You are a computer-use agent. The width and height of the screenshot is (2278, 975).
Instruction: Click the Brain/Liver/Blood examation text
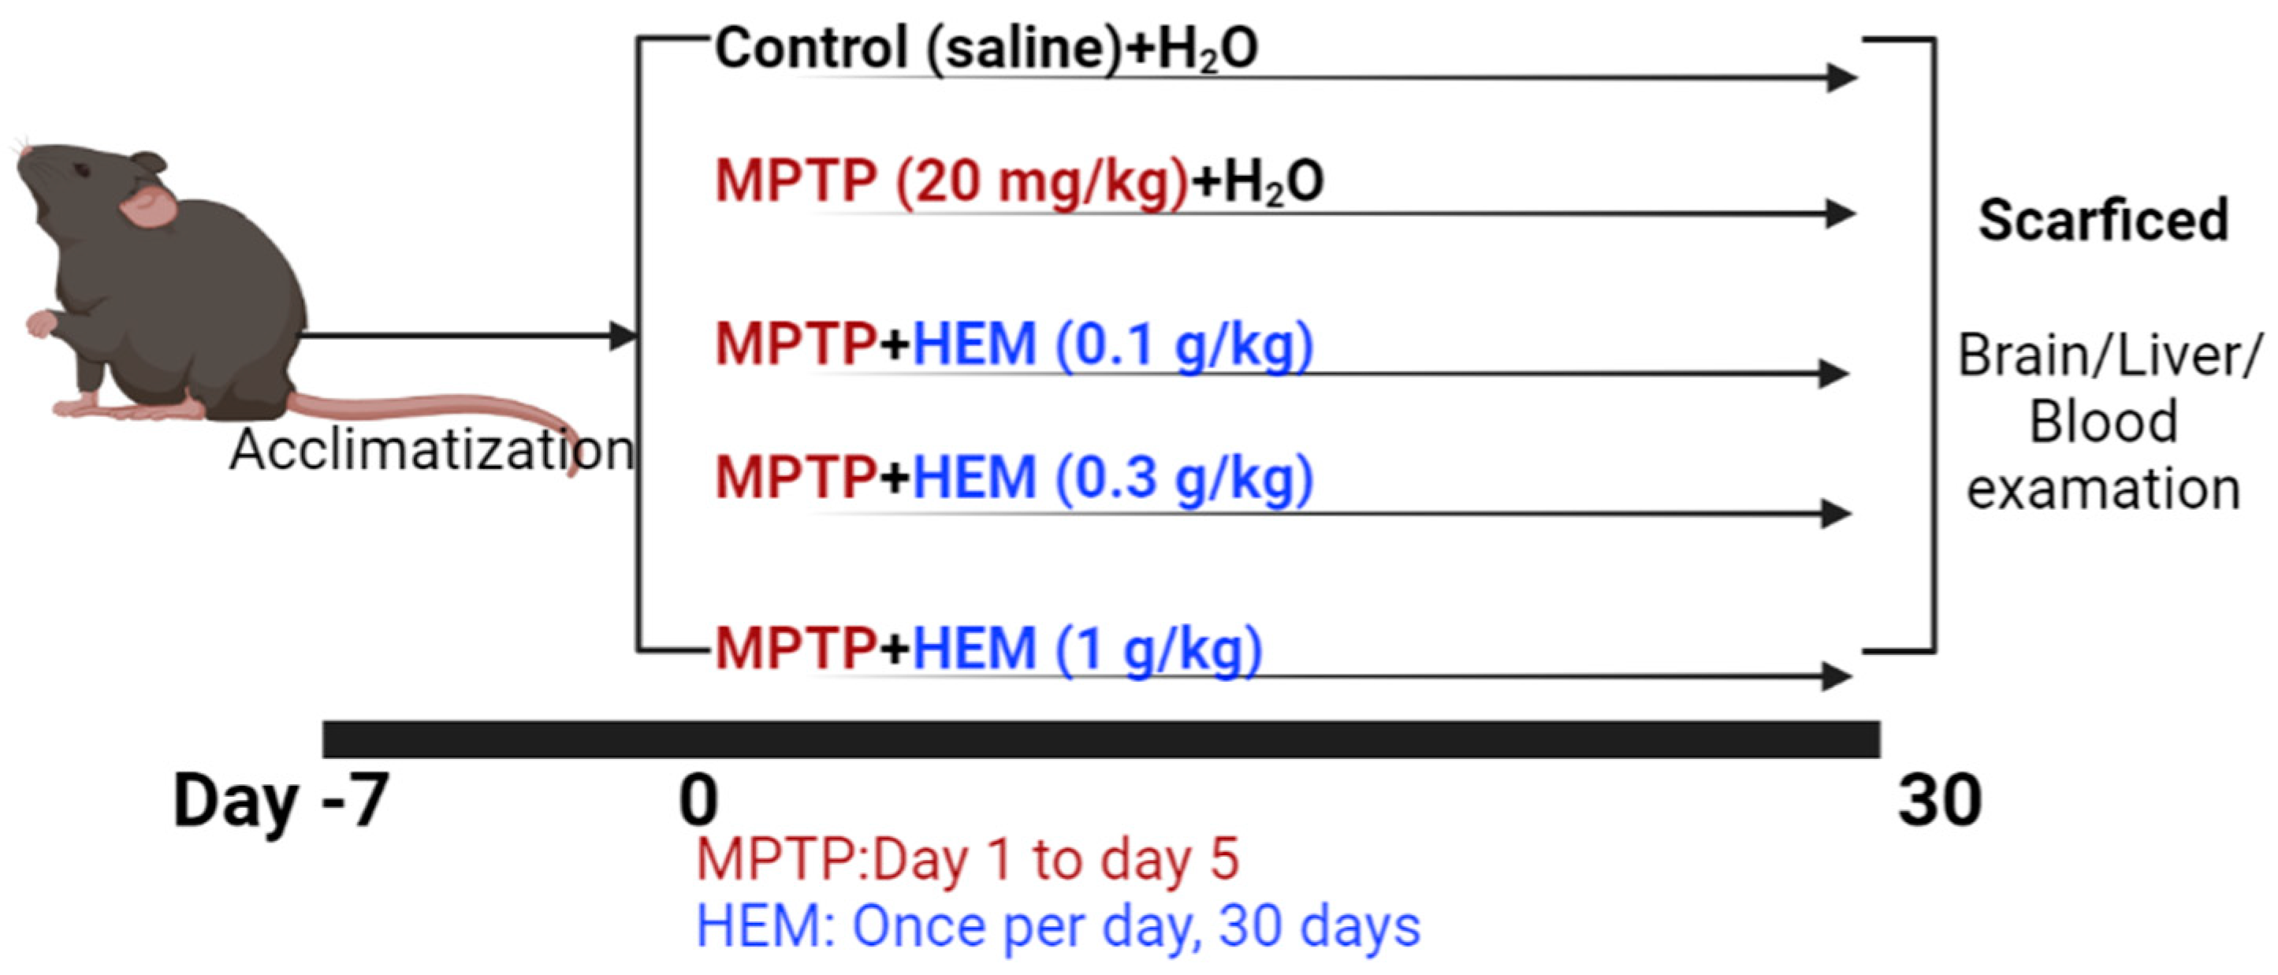click(2105, 422)
